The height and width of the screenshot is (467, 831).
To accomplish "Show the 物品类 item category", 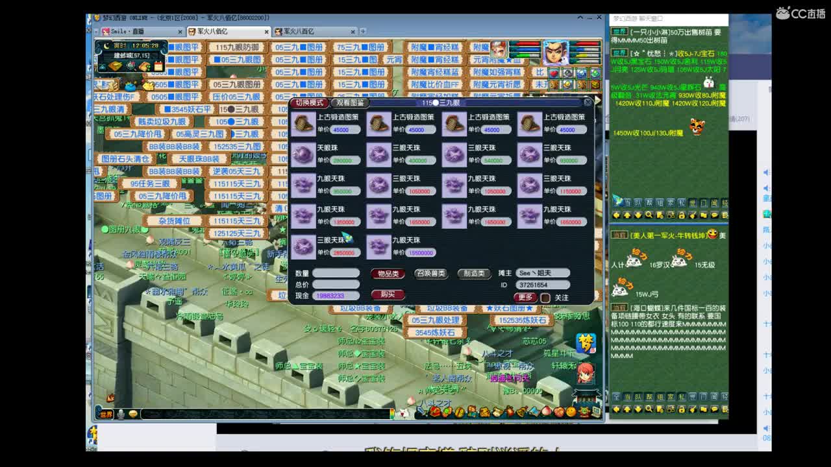I will 388,274.
